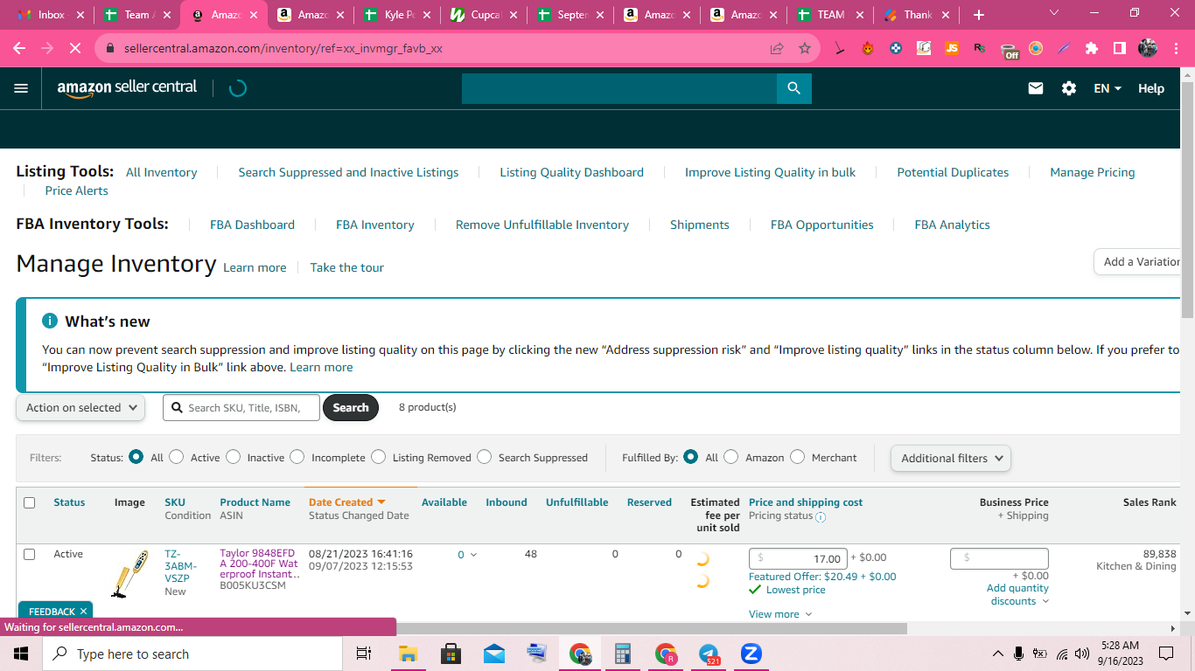Image resolution: width=1195 pixels, height=671 pixels.
Task: Open the Chrome profile avatar
Action: (x=1148, y=49)
